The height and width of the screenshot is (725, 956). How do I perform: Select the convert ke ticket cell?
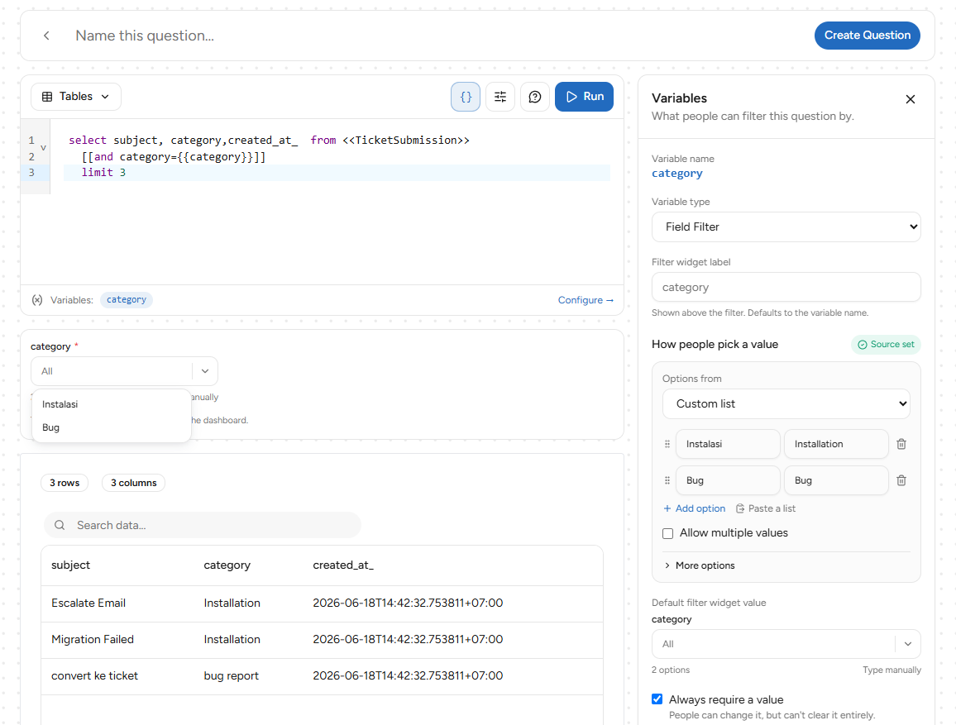coord(94,676)
